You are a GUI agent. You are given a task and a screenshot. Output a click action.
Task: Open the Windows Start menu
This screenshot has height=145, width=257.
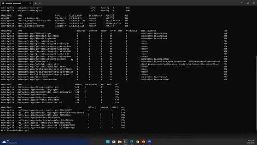point(108,142)
